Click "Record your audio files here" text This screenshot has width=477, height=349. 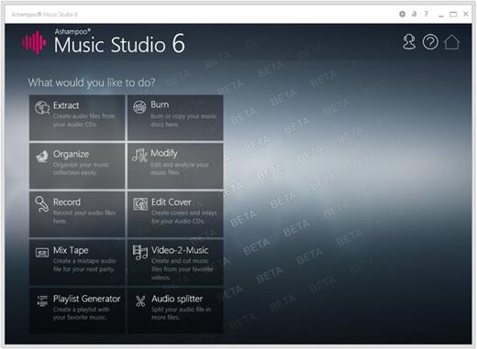84,217
